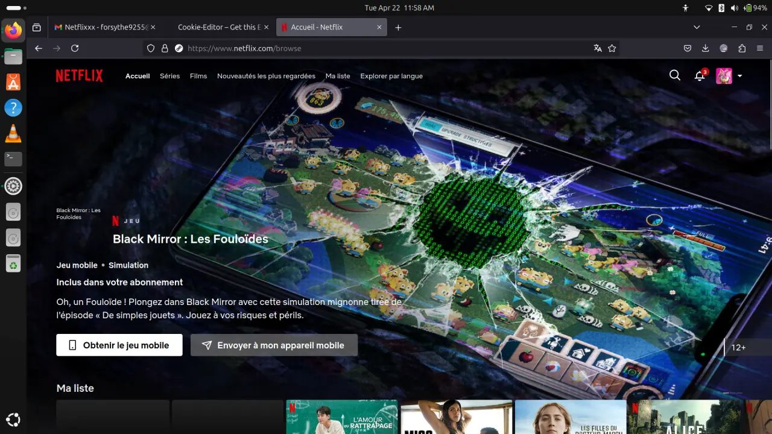Open Terminal from the dock
The image size is (772, 434).
tap(13, 159)
